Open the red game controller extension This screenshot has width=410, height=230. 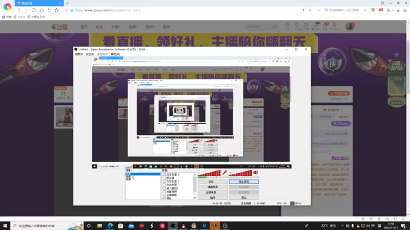pos(381,10)
